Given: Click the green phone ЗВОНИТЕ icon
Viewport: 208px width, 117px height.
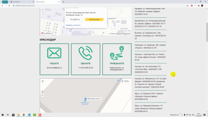Looking at the screenshot, I should 85,53.
